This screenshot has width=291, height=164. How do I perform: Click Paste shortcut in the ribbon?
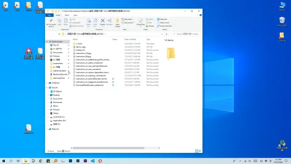76,26
